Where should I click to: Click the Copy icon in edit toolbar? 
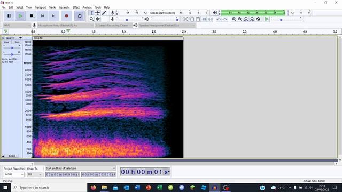[x=191, y=19]
